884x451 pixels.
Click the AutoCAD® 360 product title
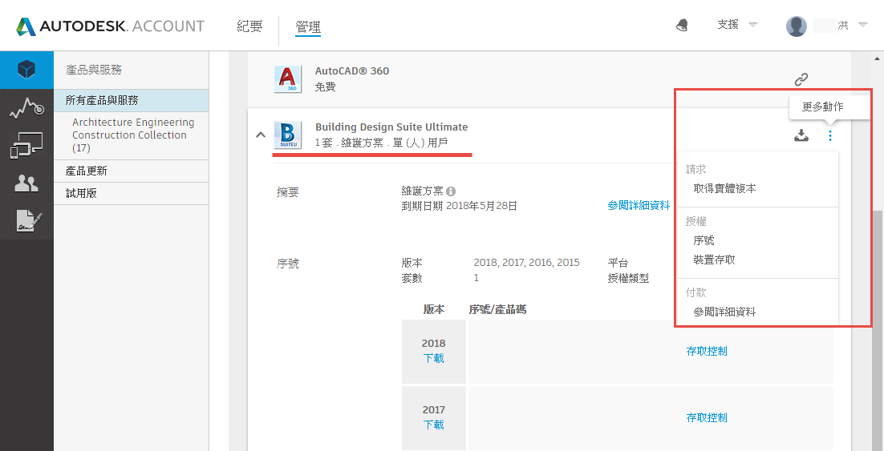(x=352, y=71)
